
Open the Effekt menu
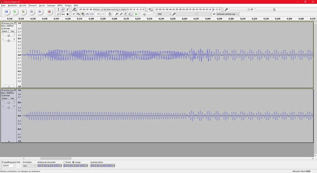(60, 6)
